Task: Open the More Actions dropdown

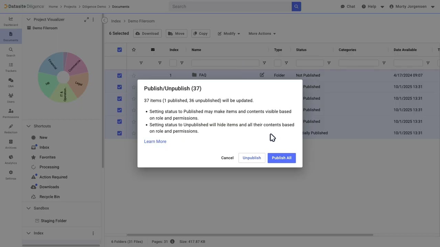Action: point(262,34)
